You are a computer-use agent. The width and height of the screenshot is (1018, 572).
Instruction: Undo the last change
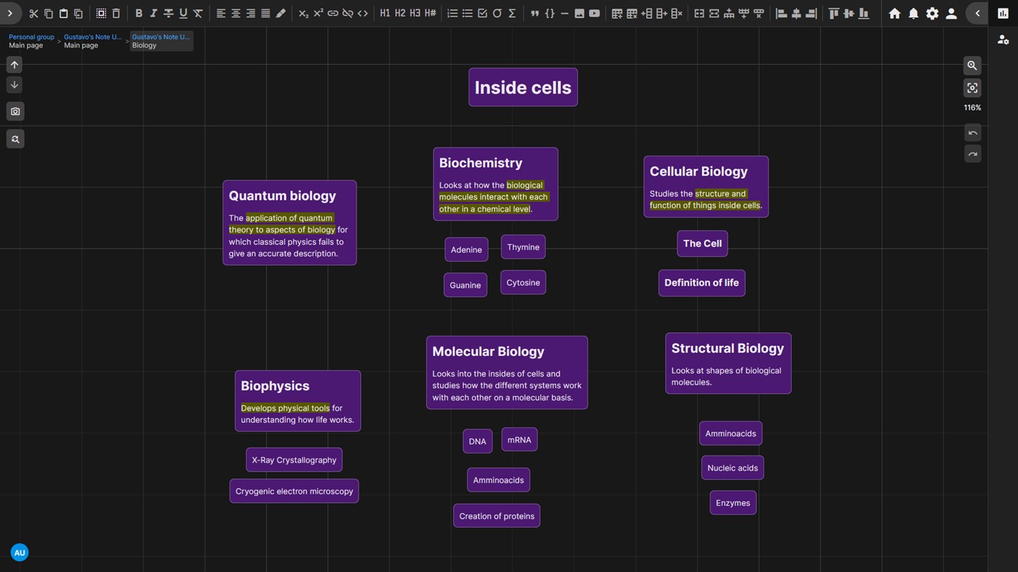click(x=972, y=132)
